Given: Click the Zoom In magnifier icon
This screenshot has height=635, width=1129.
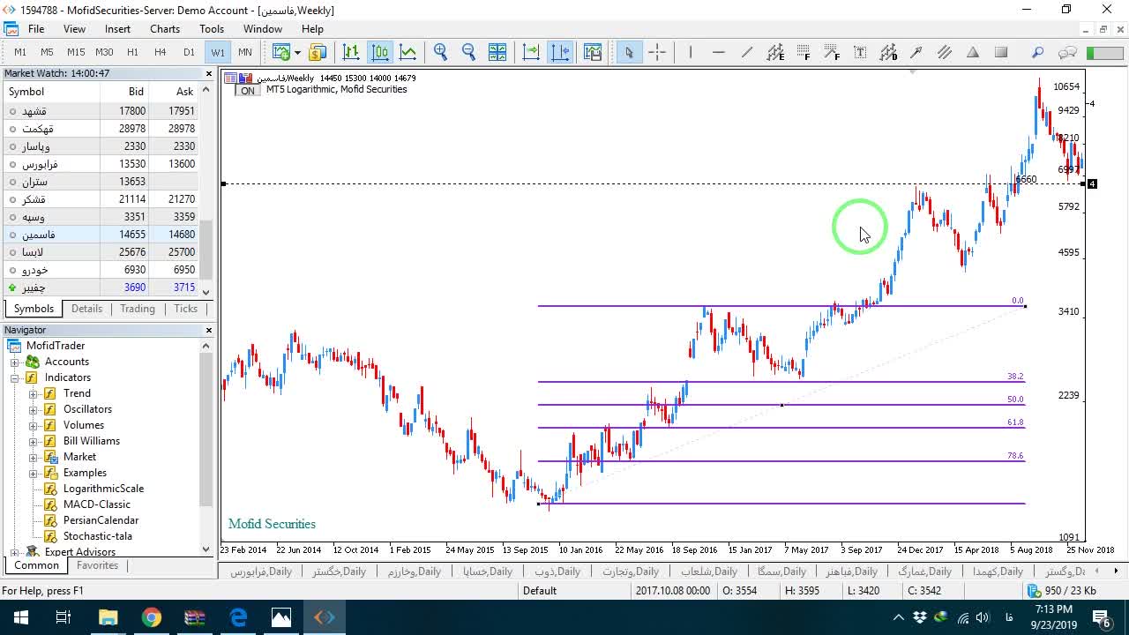Looking at the screenshot, I should (440, 52).
